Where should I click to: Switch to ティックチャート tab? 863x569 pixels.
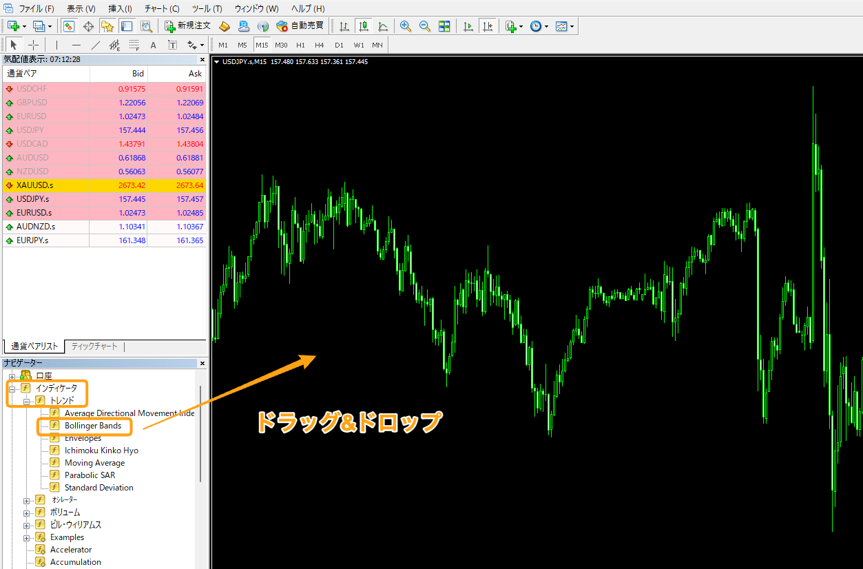coord(94,346)
